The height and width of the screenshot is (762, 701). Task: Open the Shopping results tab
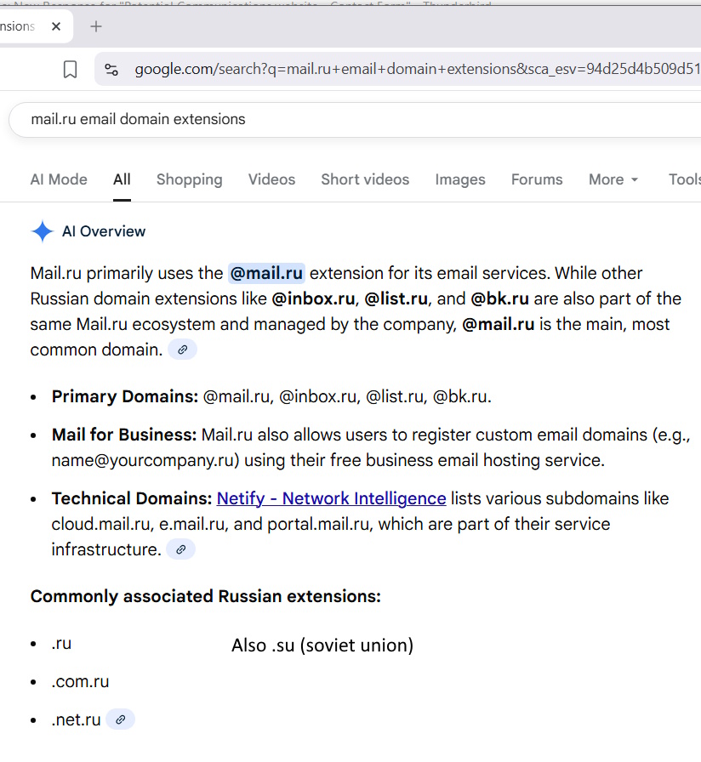189,179
